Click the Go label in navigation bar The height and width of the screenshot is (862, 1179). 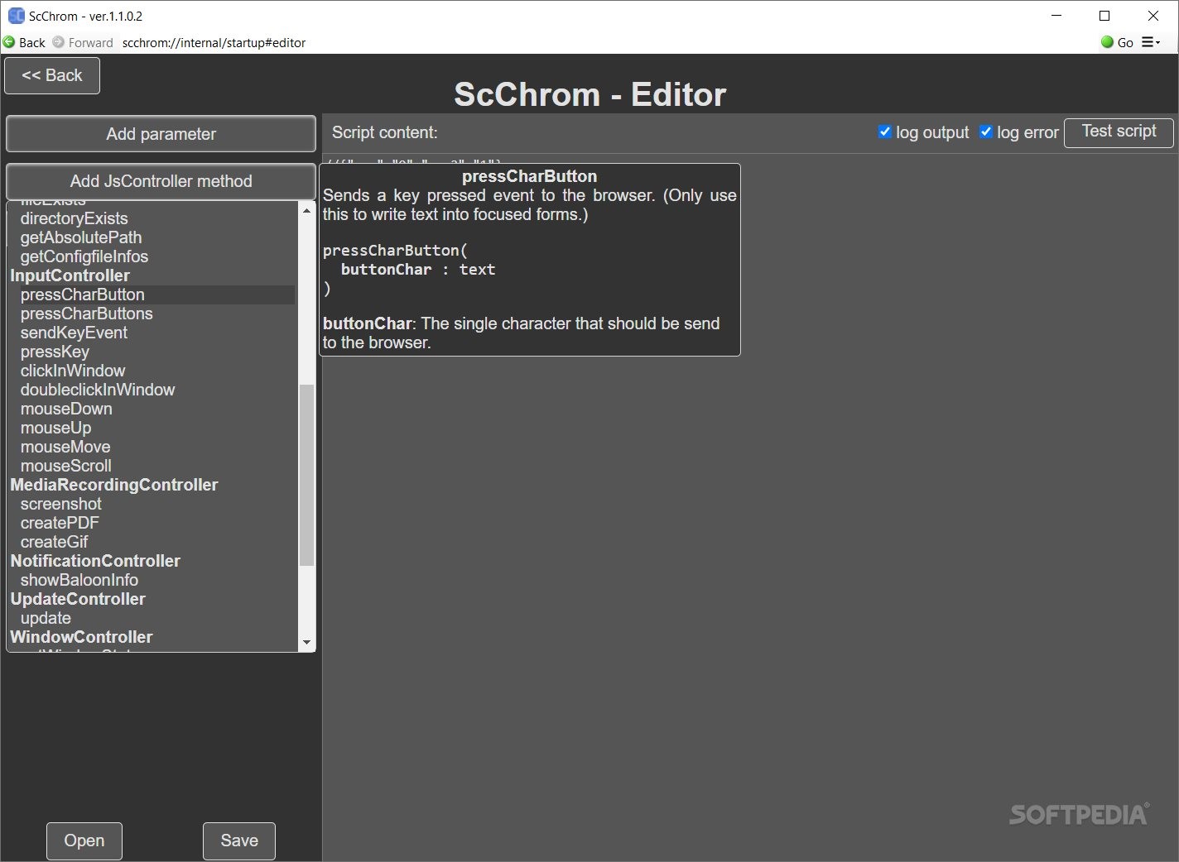tap(1125, 43)
